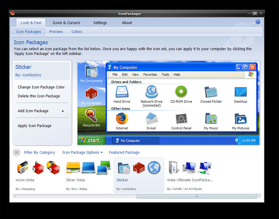
Task: Click the Sticker package title in sidebar
Action: [x=23, y=67]
